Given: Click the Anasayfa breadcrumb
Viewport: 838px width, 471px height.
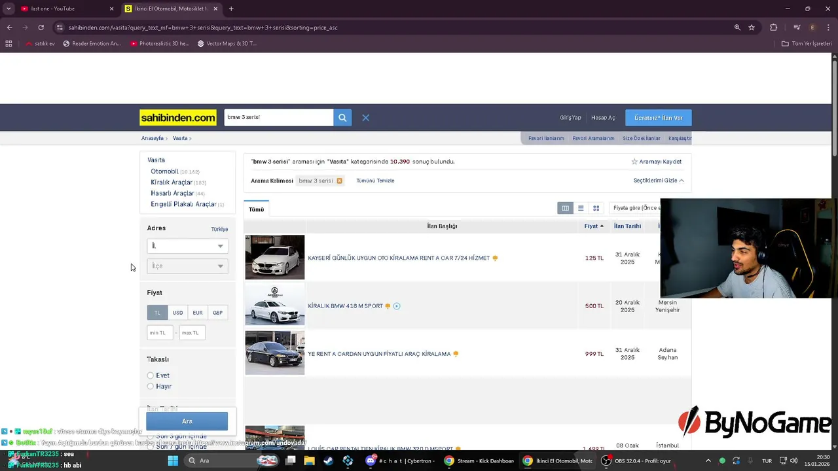Looking at the screenshot, I should click(153, 139).
